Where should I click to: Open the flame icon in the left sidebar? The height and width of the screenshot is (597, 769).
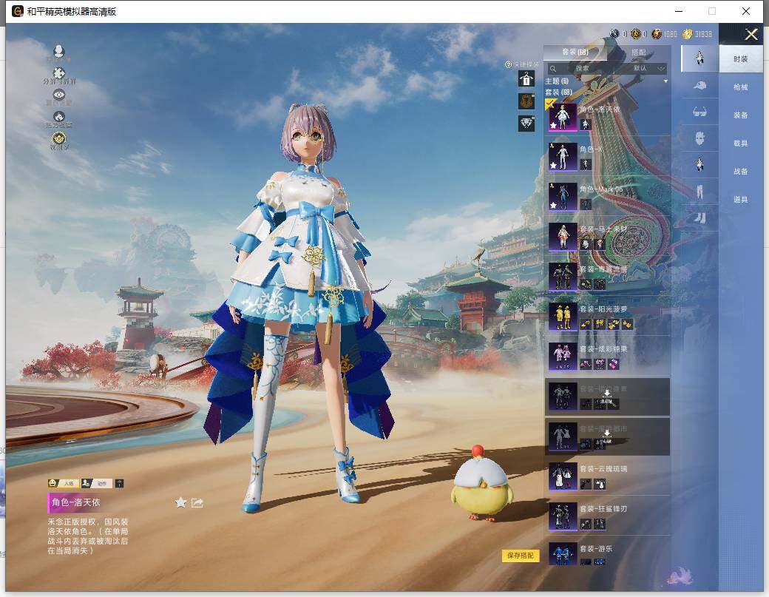tap(59, 117)
